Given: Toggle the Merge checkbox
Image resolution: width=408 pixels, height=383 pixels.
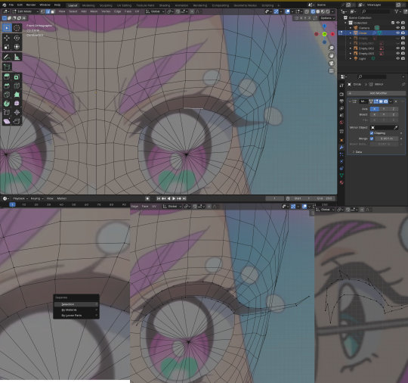Looking at the screenshot, I should [372, 139].
